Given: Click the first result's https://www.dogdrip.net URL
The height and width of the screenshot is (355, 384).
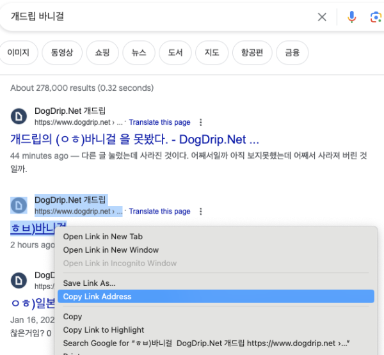Looking at the screenshot, I should (x=78, y=122).
